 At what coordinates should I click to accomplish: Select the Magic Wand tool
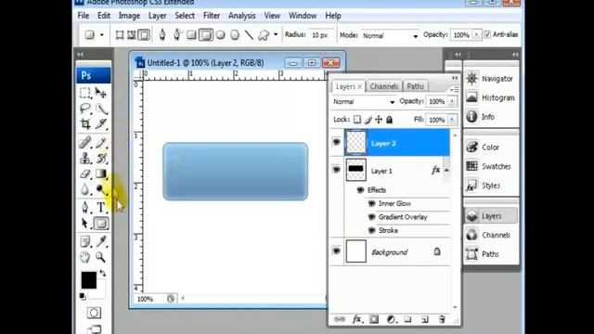point(101,109)
